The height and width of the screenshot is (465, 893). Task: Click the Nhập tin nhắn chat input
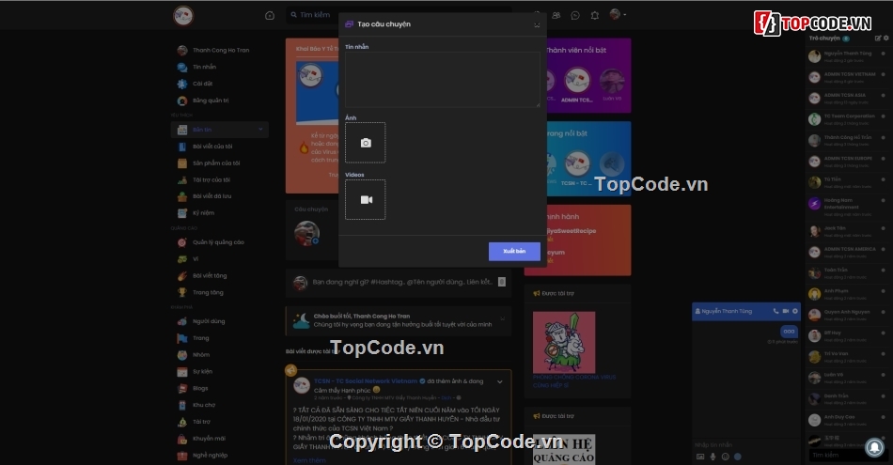(746, 445)
